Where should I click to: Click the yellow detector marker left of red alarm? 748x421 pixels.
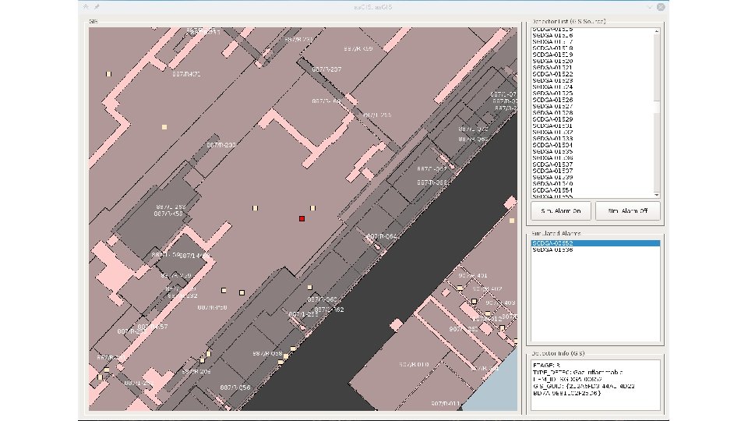click(255, 208)
